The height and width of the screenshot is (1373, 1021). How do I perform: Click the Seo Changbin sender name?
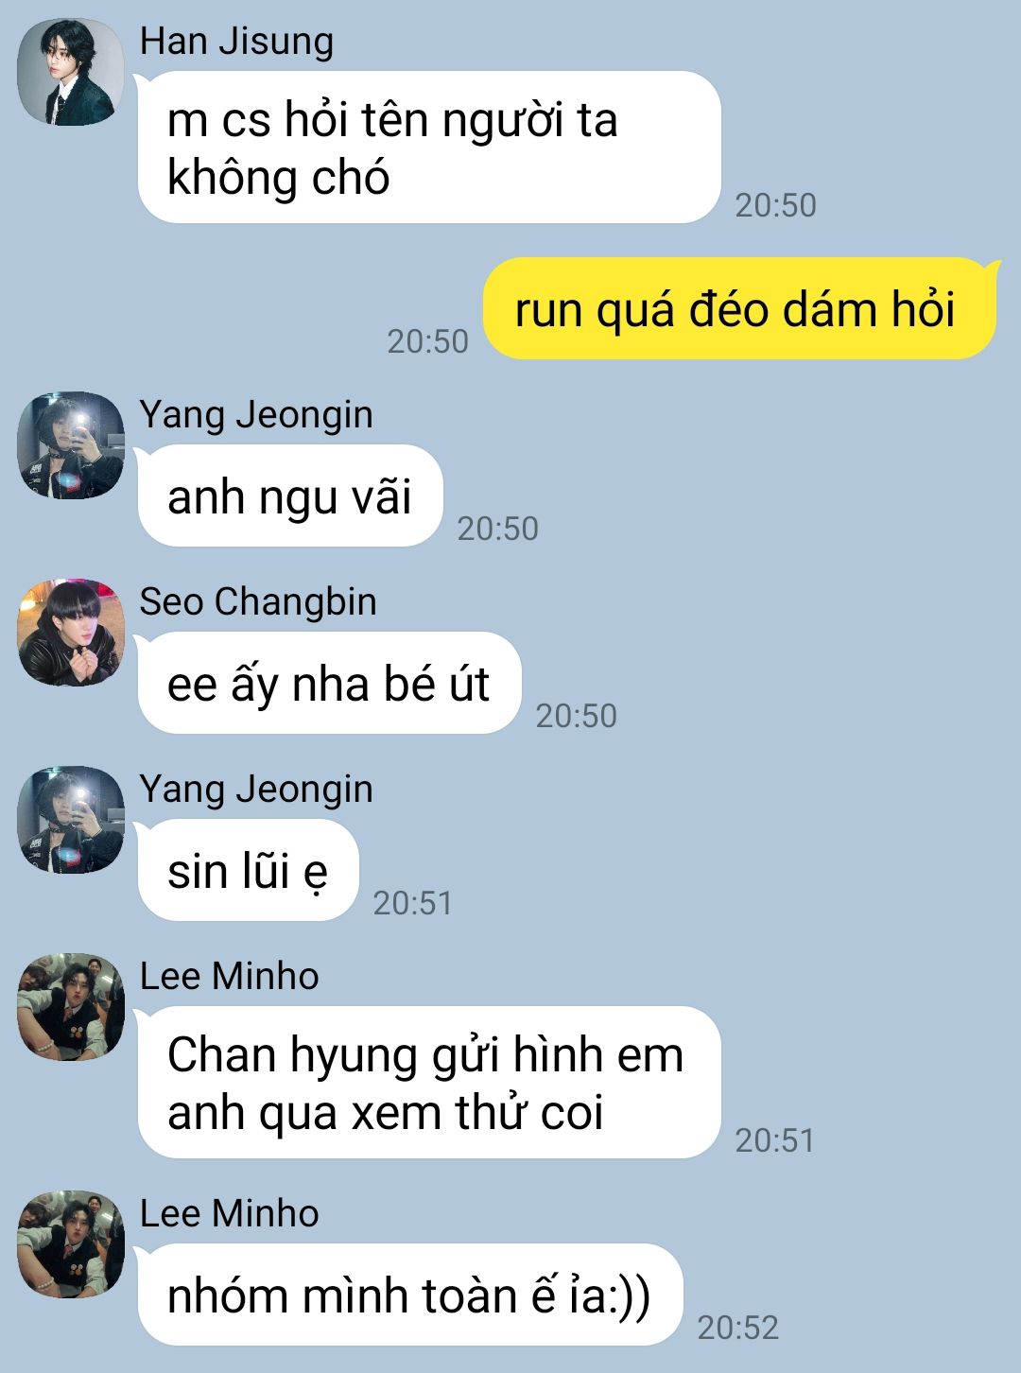(x=258, y=602)
